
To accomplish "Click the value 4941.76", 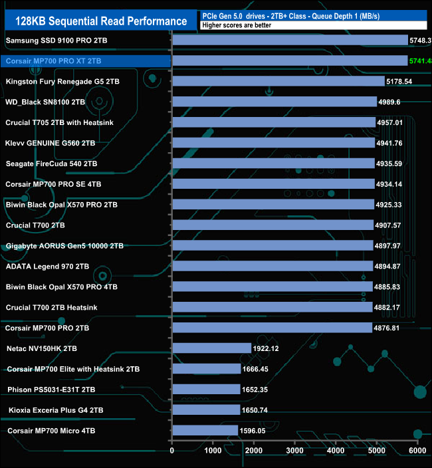I will coord(389,144).
